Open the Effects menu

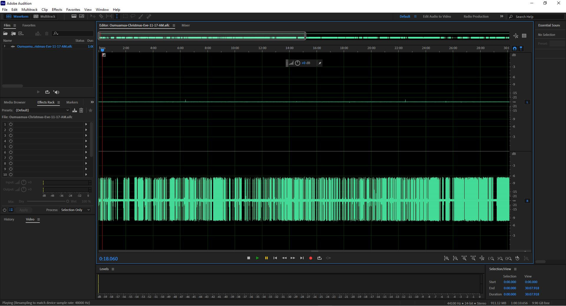[x=57, y=10]
